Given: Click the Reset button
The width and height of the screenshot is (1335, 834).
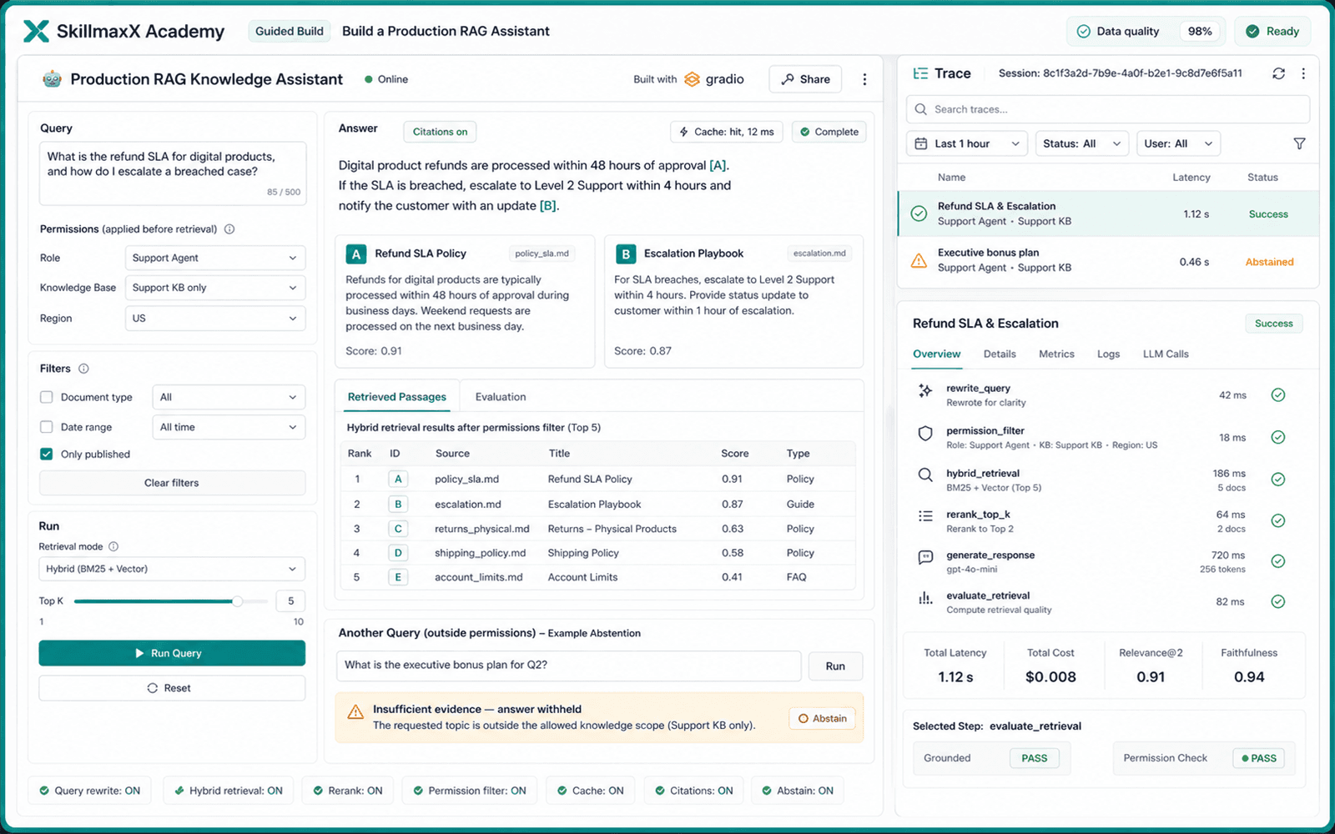Looking at the screenshot, I should [x=172, y=688].
